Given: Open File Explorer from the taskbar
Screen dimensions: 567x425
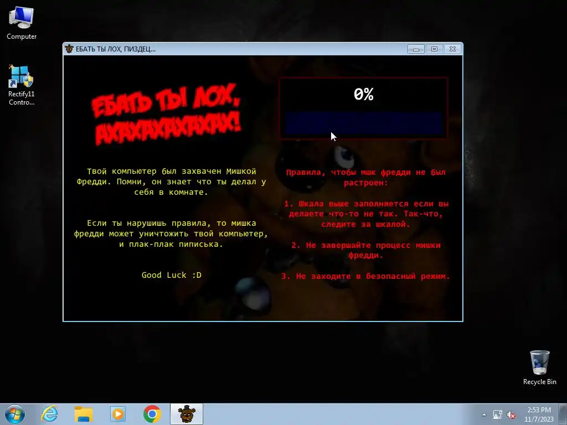Looking at the screenshot, I should [84, 414].
